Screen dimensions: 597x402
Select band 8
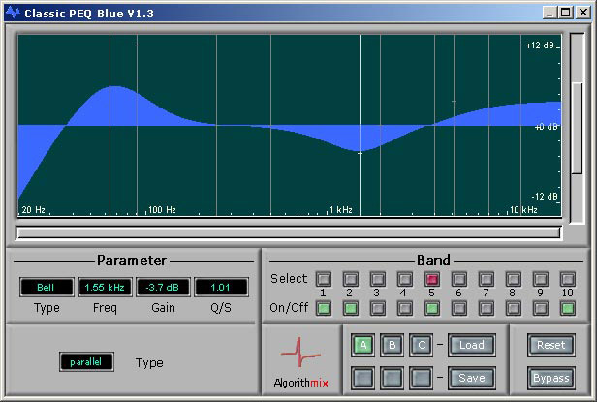click(513, 279)
